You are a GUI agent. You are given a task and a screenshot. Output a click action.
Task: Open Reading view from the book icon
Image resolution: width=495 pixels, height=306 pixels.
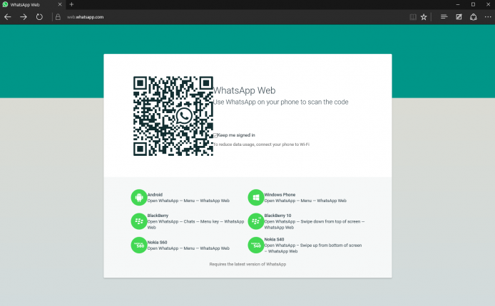click(413, 17)
